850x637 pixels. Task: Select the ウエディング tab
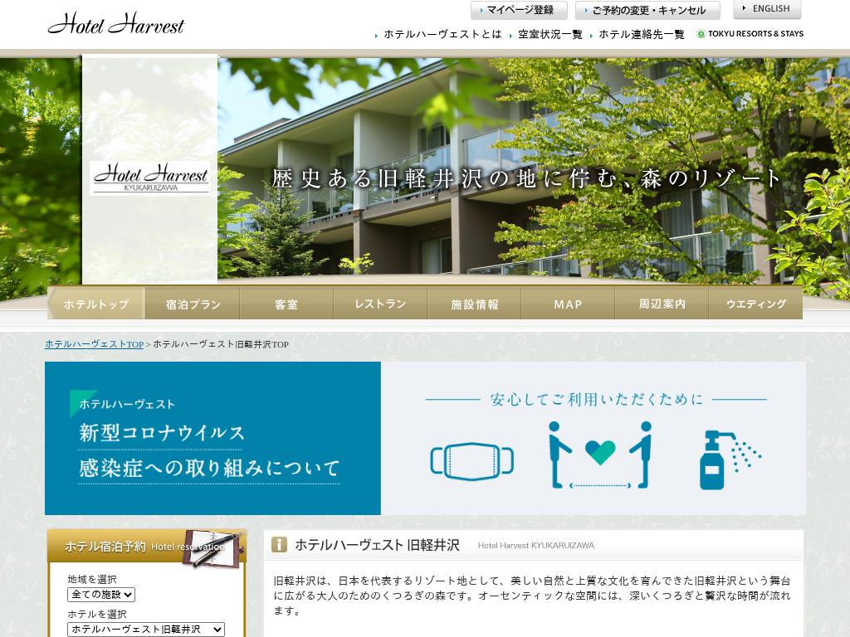755,304
